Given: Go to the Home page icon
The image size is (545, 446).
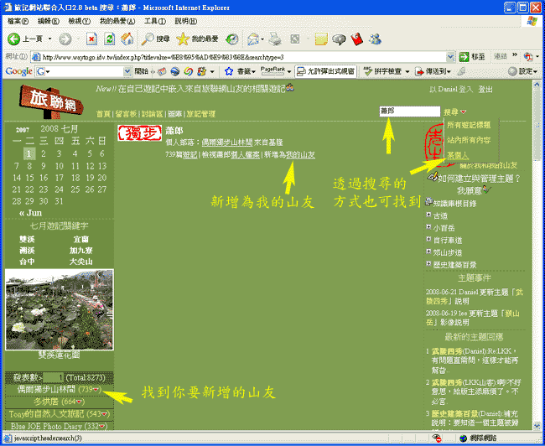Looking at the screenshot, I should (127, 39).
